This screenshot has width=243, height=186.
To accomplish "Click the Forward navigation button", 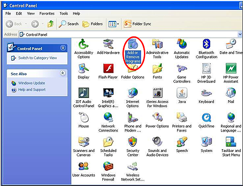I will (35, 24).
